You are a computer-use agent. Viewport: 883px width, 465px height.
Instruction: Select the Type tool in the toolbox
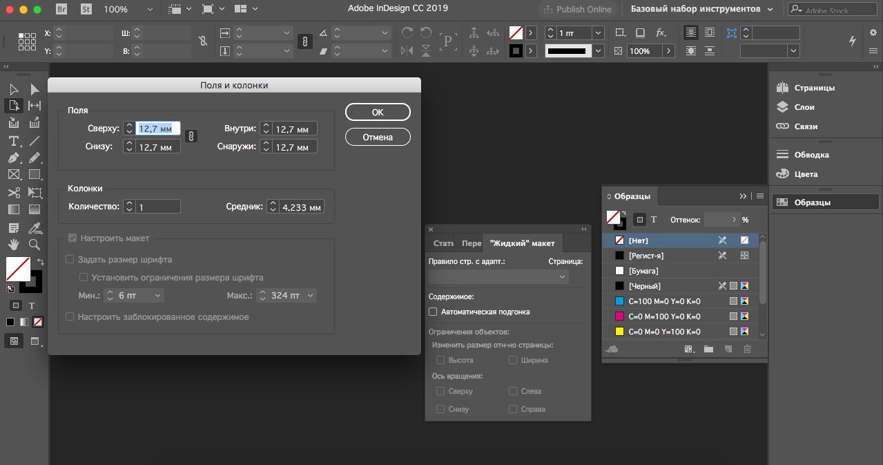(x=13, y=141)
